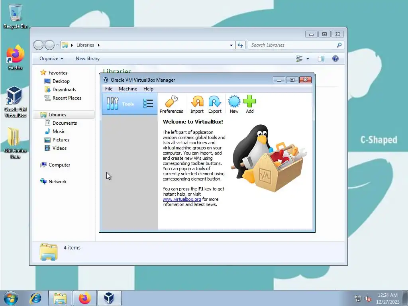
Task: Open the Tools list menu icon
Action: click(148, 104)
